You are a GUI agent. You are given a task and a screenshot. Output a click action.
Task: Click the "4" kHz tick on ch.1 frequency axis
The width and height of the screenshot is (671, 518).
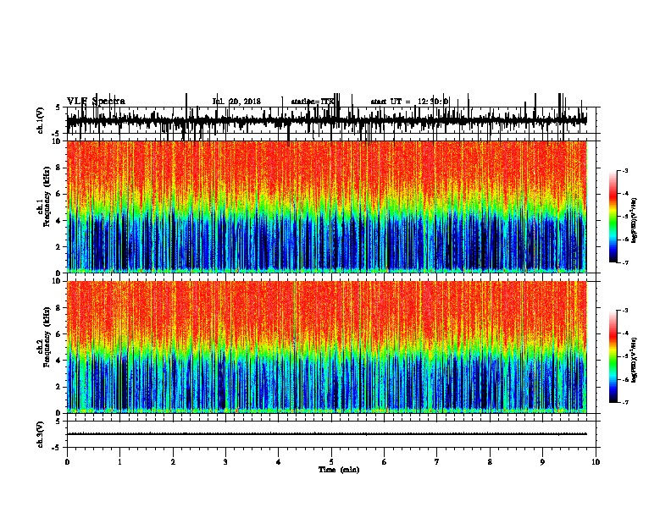[59, 221]
